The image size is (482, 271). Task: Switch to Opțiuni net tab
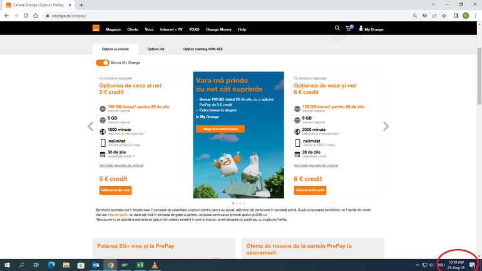pos(156,49)
